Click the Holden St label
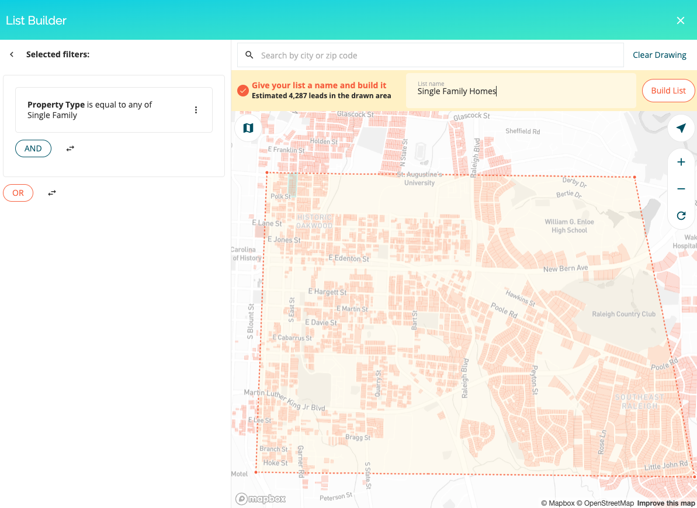This screenshot has height=508, width=697. pyautogui.click(x=324, y=141)
